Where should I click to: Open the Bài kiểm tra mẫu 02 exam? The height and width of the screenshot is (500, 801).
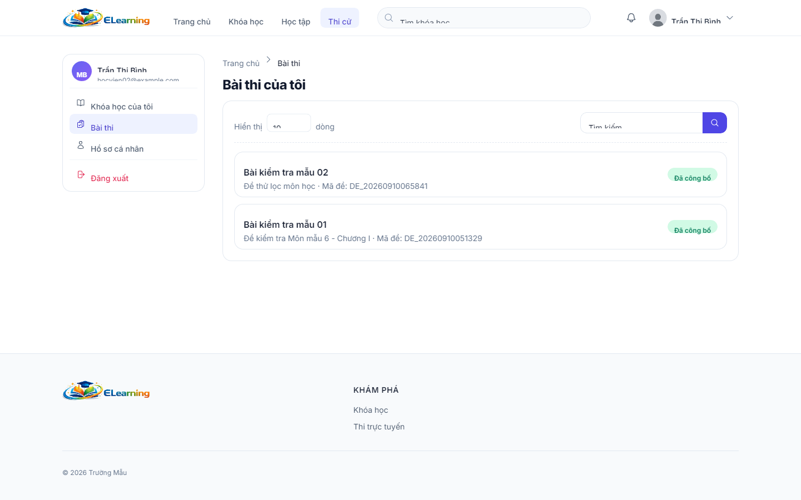pyautogui.click(x=481, y=174)
